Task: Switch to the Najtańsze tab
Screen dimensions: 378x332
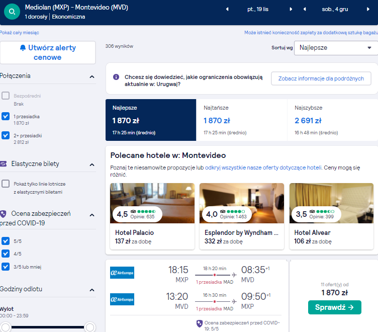Action: 242,120
